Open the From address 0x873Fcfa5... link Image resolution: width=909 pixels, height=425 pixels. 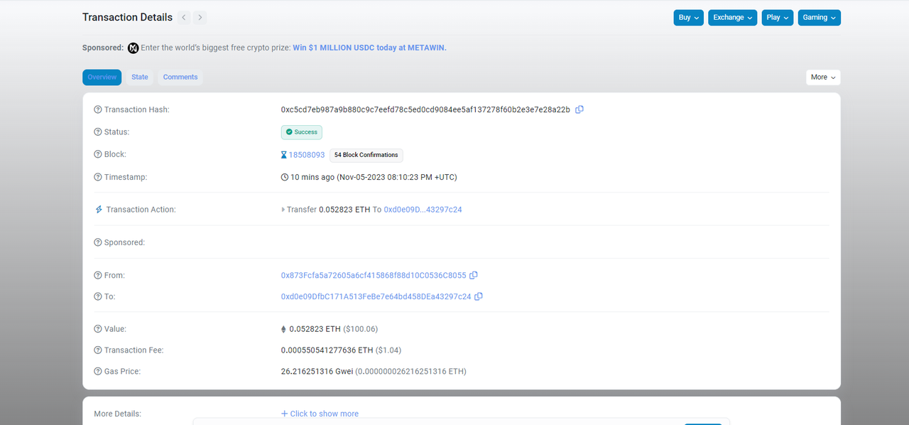374,275
